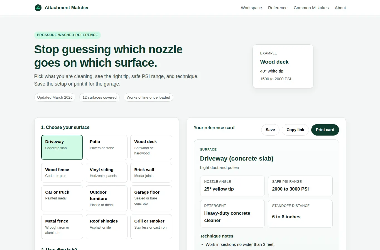380x250 pixels.
Task: Choose the Metal fence surface card
Action: (62, 227)
